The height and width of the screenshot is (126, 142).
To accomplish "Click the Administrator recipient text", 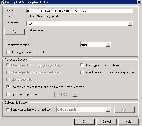I will tap(36, 30).
